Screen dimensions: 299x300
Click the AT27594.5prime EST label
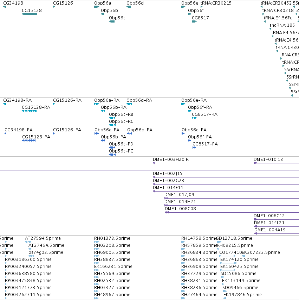tap(43, 238)
